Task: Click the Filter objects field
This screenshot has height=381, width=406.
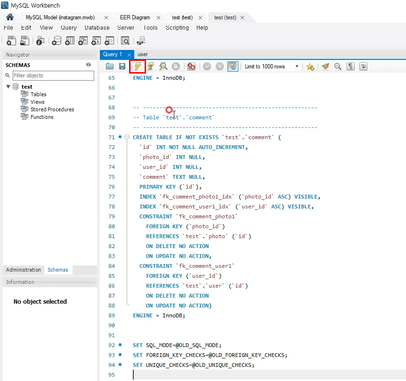Action: click(x=53, y=75)
